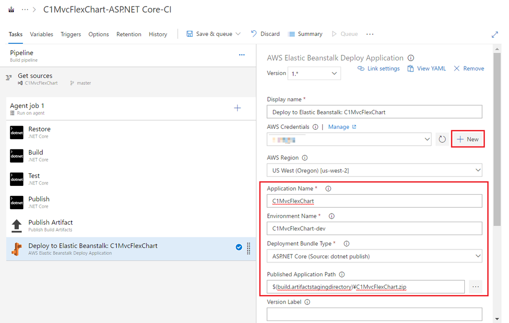
Task: Click Queue button
Action: tap(345, 34)
